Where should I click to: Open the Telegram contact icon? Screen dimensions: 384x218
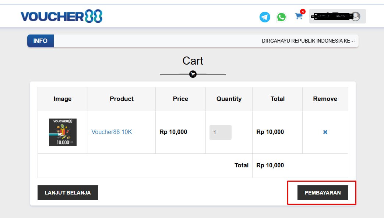point(265,17)
